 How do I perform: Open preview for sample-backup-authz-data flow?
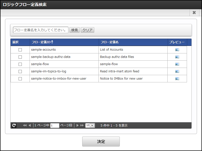coord(177,57)
